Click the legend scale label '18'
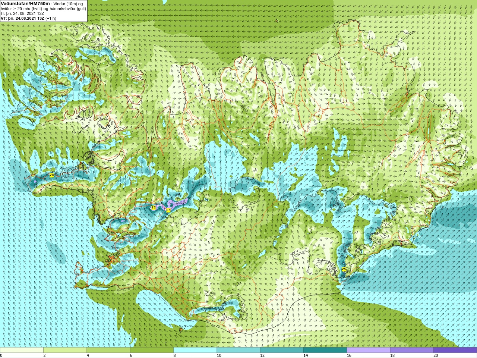Screen dimensions: 477x358 pos(392,355)
